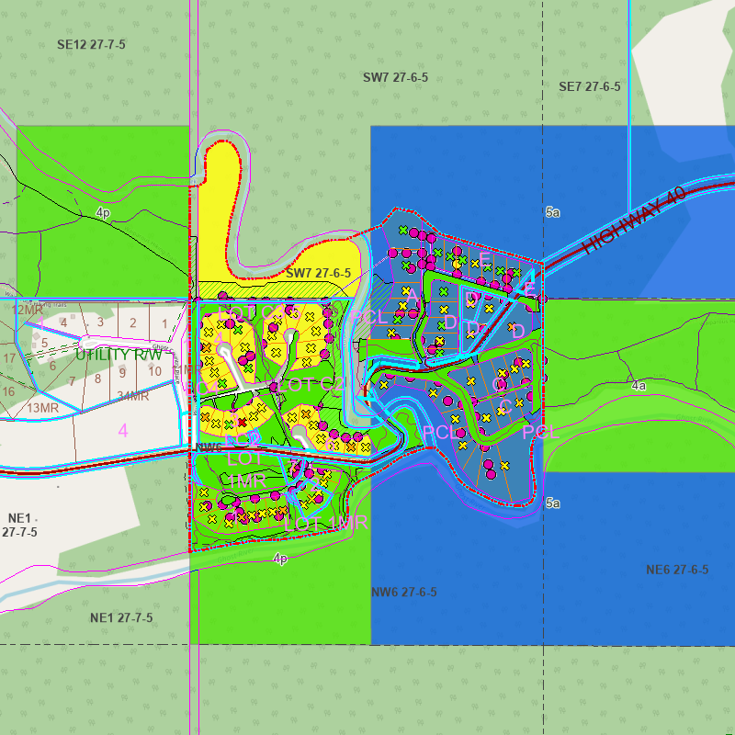The image size is (735, 735).
Task: Click the SE12 27-7-5 section label
Action: point(91,44)
